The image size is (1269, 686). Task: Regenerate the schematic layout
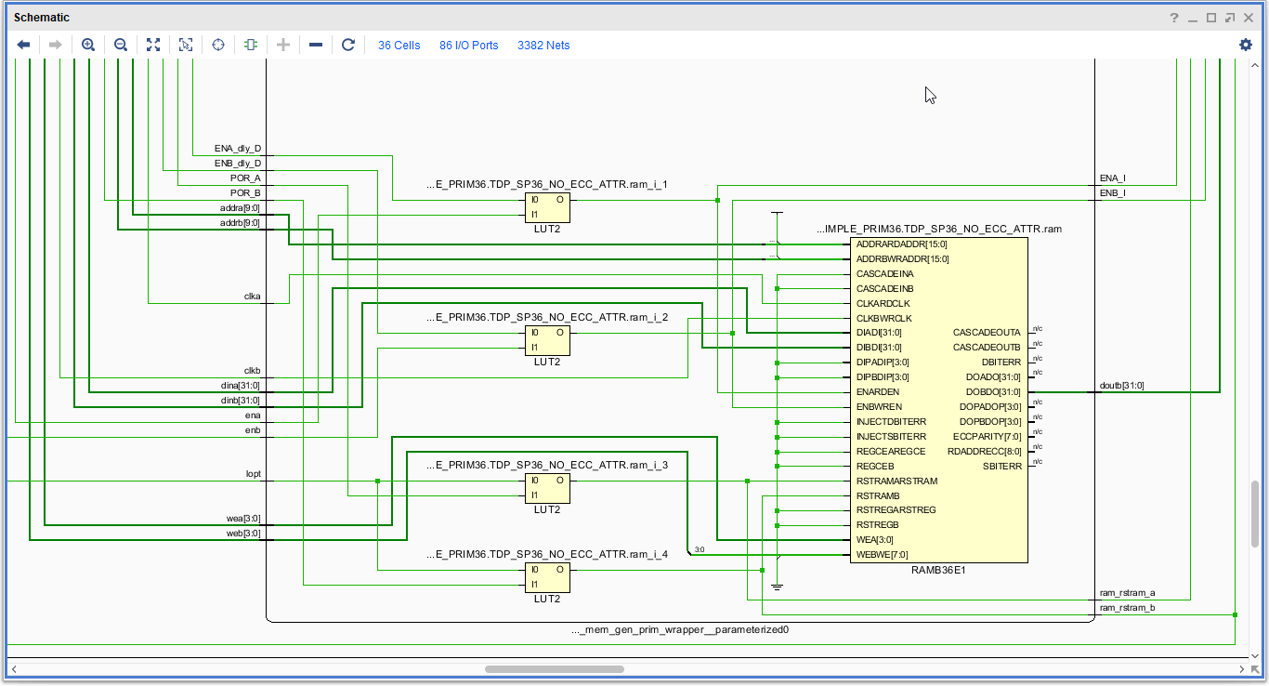(x=348, y=45)
